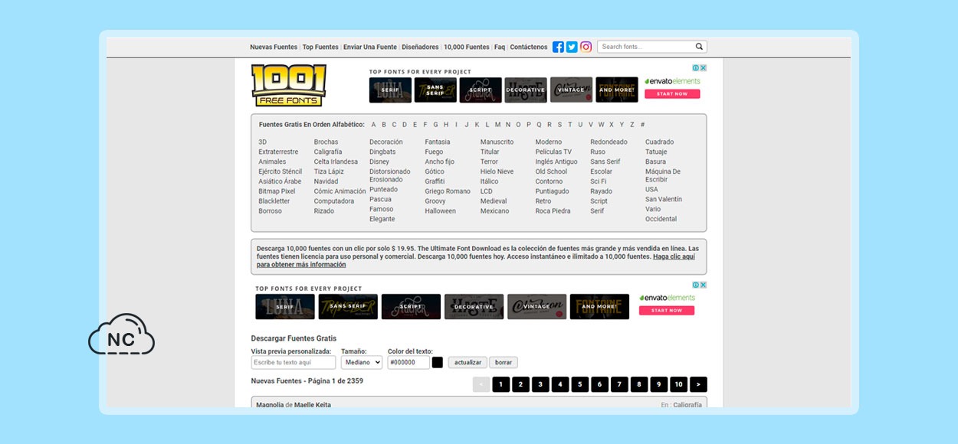Open the Facebook icon link

coord(558,47)
